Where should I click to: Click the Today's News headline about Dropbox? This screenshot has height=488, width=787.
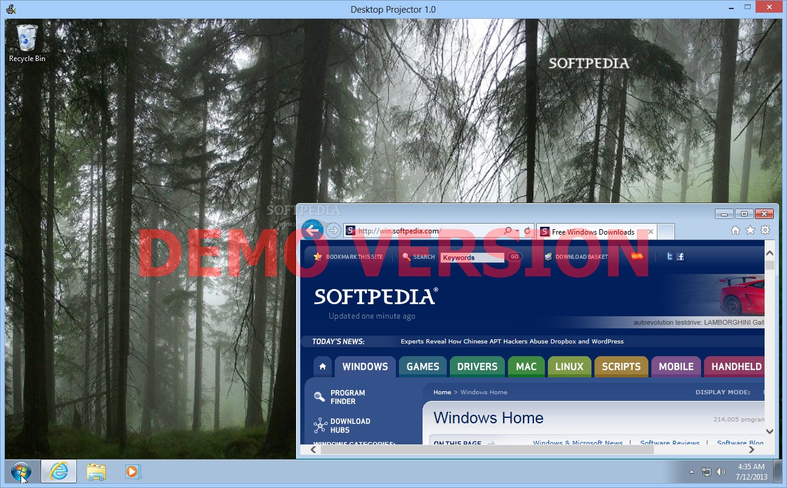(512, 342)
